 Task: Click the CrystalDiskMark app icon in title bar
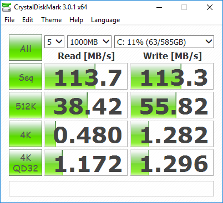click(x=7, y=7)
